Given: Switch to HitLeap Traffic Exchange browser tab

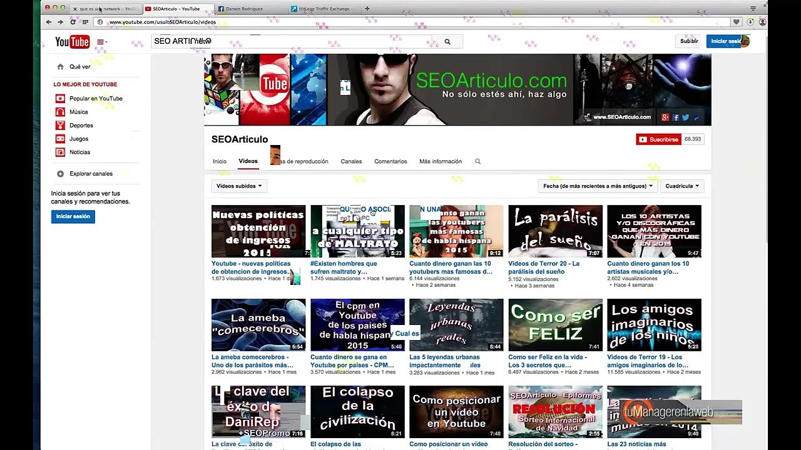Looking at the screenshot, I should (323, 9).
